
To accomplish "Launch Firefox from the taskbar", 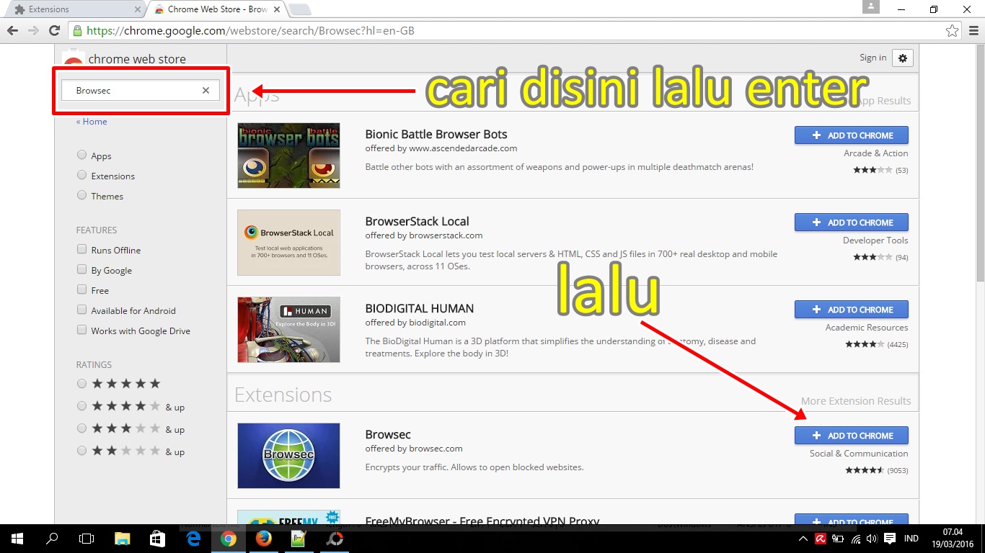I will point(264,539).
